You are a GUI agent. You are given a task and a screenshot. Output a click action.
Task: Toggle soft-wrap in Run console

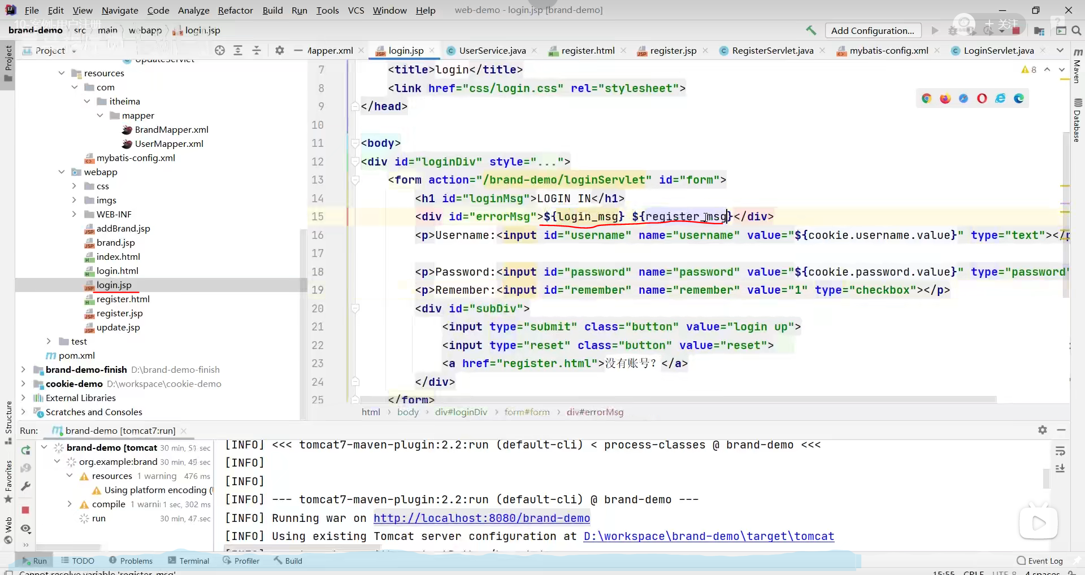click(1060, 451)
